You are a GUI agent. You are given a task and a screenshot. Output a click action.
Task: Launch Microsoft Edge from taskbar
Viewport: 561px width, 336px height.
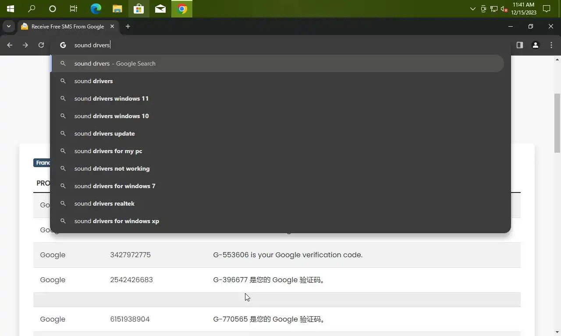(96, 9)
